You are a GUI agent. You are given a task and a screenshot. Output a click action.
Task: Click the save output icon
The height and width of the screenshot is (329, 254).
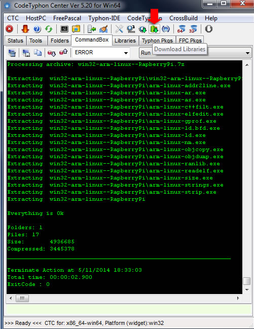coord(26,53)
